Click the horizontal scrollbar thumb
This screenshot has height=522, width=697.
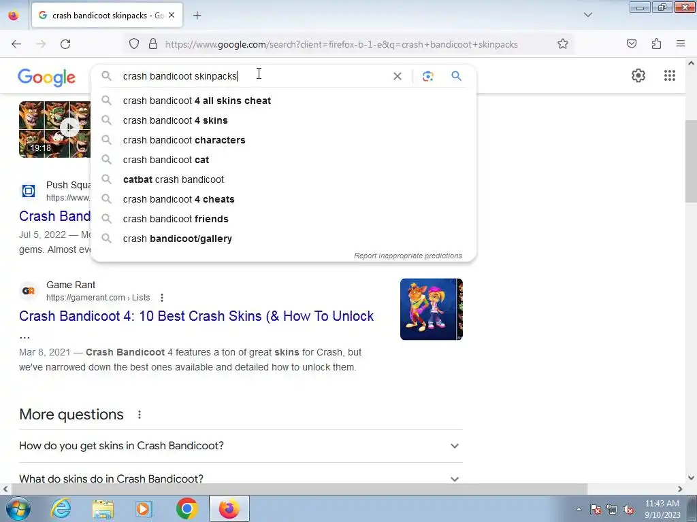click(299, 489)
